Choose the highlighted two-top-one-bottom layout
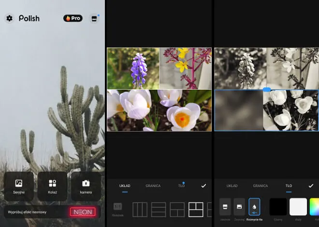Viewport: 319px width, 227px height. pyautogui.click(x=196, y=209)
